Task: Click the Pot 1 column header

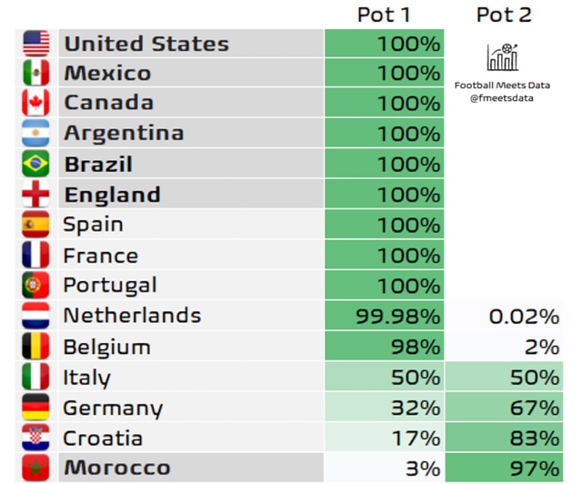Action: tap(383, 15)
